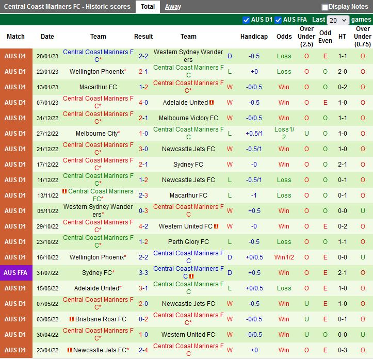Click the AUS D1 label for 28/01/23
This screenshot has width=373, height=359.
point(15,56)
